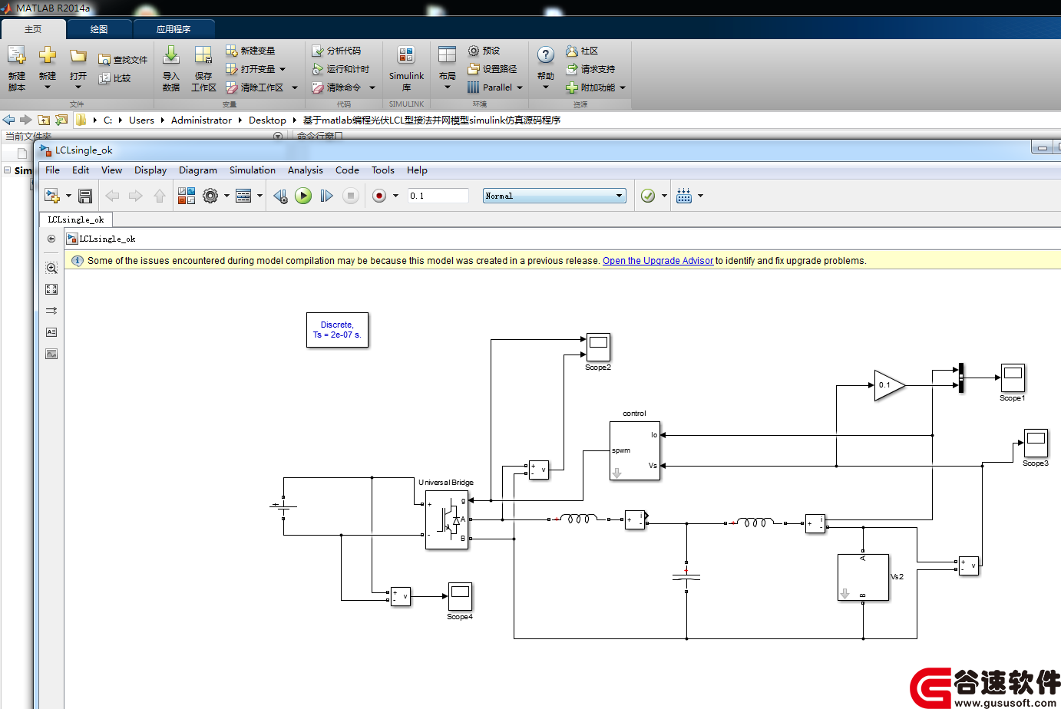Viewport: 1061px width, 709px height.
Task: Click the Step Back simulation icon
Action: pos(280,196)
